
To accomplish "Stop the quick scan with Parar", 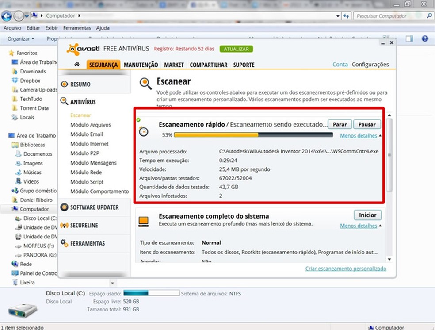I will [340, 124].
